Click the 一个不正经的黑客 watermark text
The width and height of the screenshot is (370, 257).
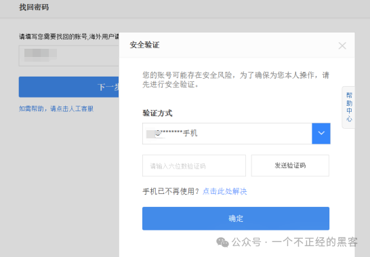coord(314,242)
